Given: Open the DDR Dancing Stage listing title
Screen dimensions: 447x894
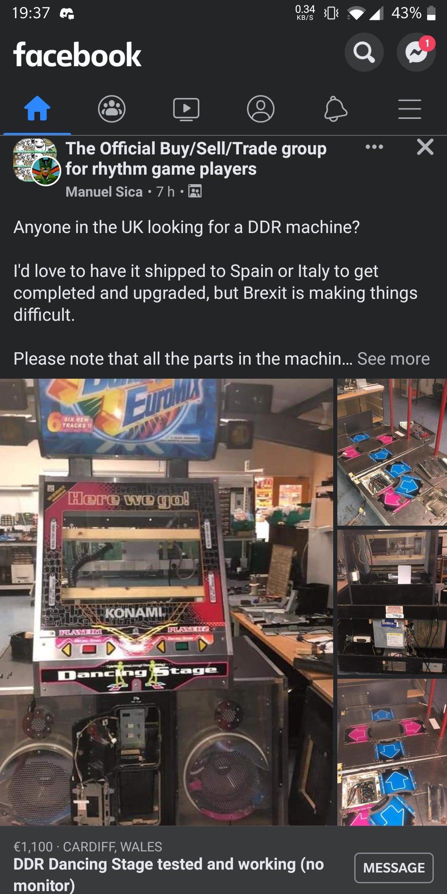Looking at the screenshot, I should click(168, 875).
